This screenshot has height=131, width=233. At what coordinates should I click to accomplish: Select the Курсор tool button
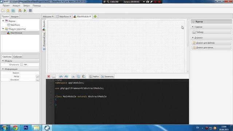(211, 22)
